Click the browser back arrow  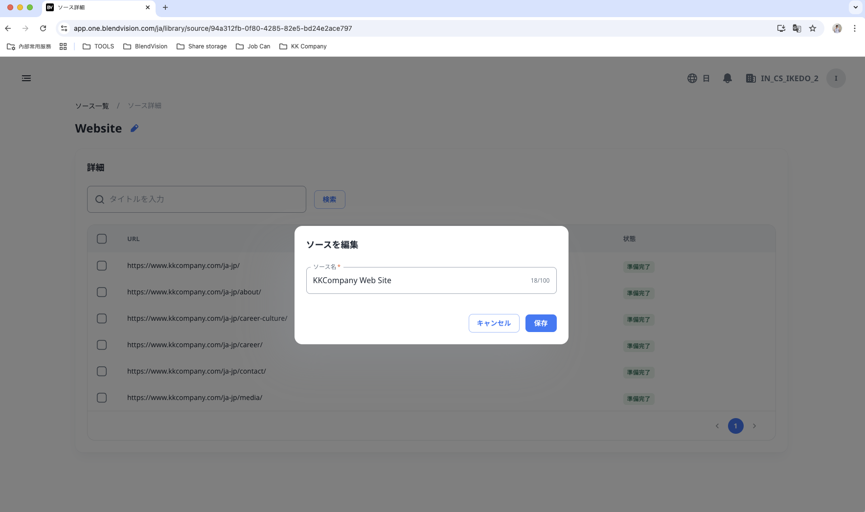8,28
